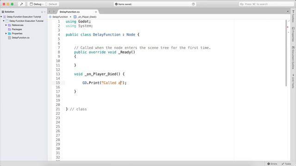296x166 pixels.
Task: Switch to the DelayFunction.cs tab
Action: tap(70, 12)
